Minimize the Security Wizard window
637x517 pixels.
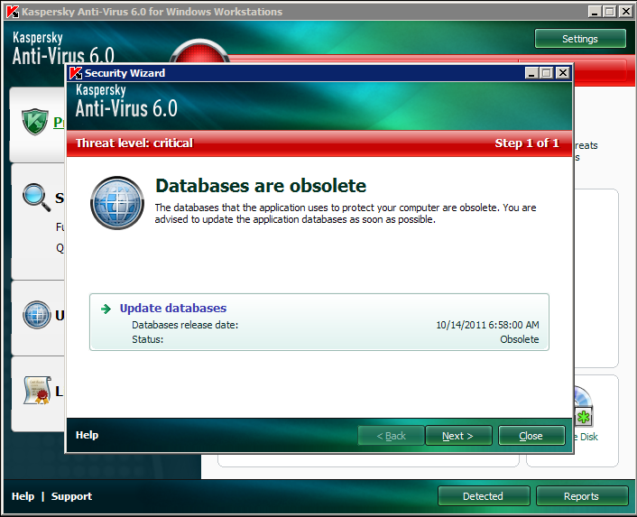[531, 73]
